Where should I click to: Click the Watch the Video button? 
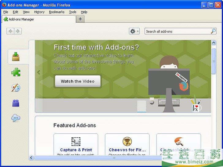[x=78, y=81]
